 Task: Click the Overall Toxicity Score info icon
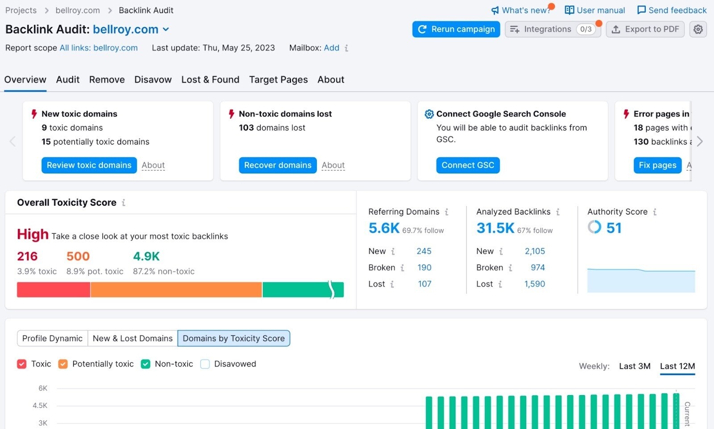click(x=124, y=203)
